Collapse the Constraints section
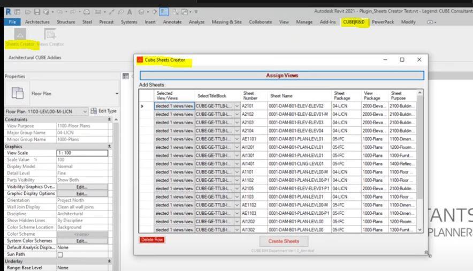This screenshot has height=271, width=473. pyautogui.click(x=109, y=119)
